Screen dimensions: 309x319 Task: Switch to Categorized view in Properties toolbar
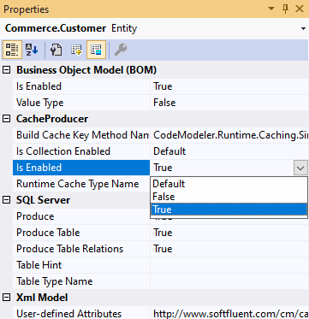[12, 50]
